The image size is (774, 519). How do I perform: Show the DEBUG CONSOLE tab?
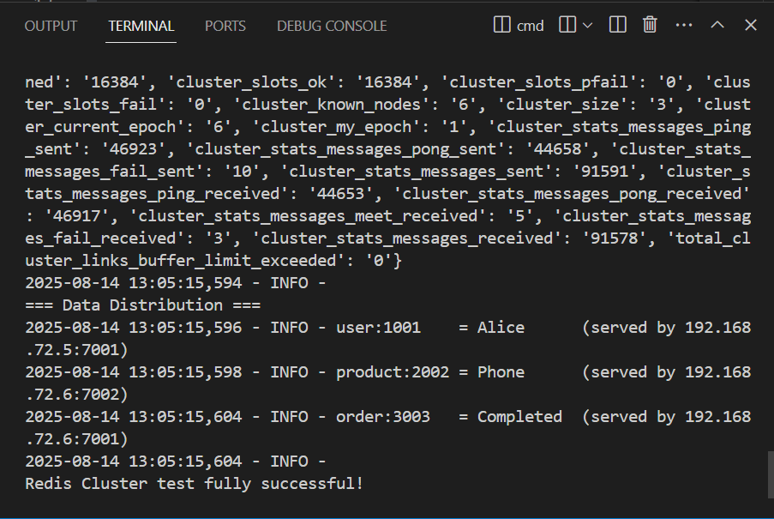332,26
